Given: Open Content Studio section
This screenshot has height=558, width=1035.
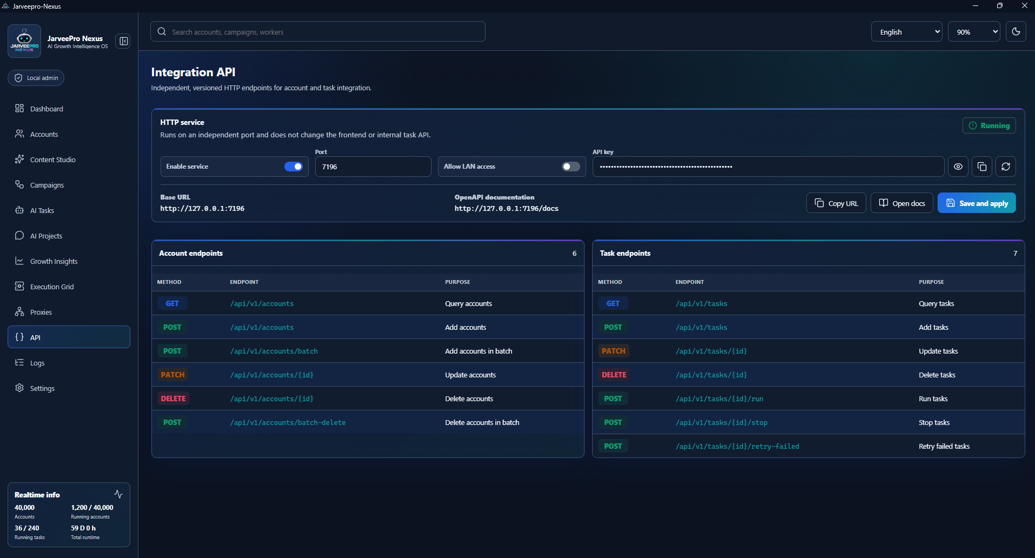Looking at the screenshot, I should tap(69, 160).
